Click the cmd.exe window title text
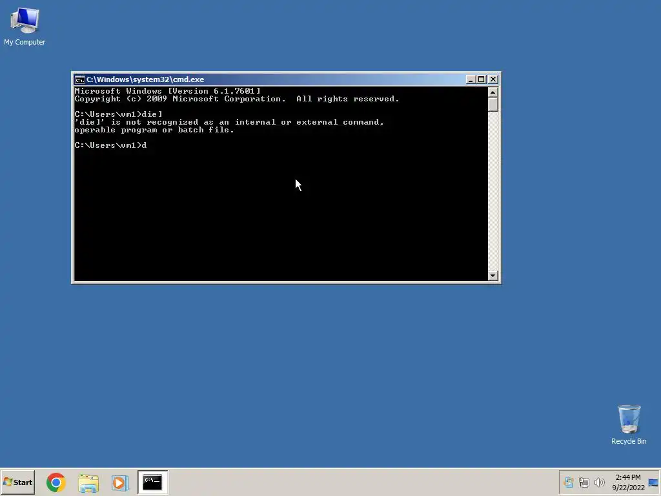 coord(145,79)
